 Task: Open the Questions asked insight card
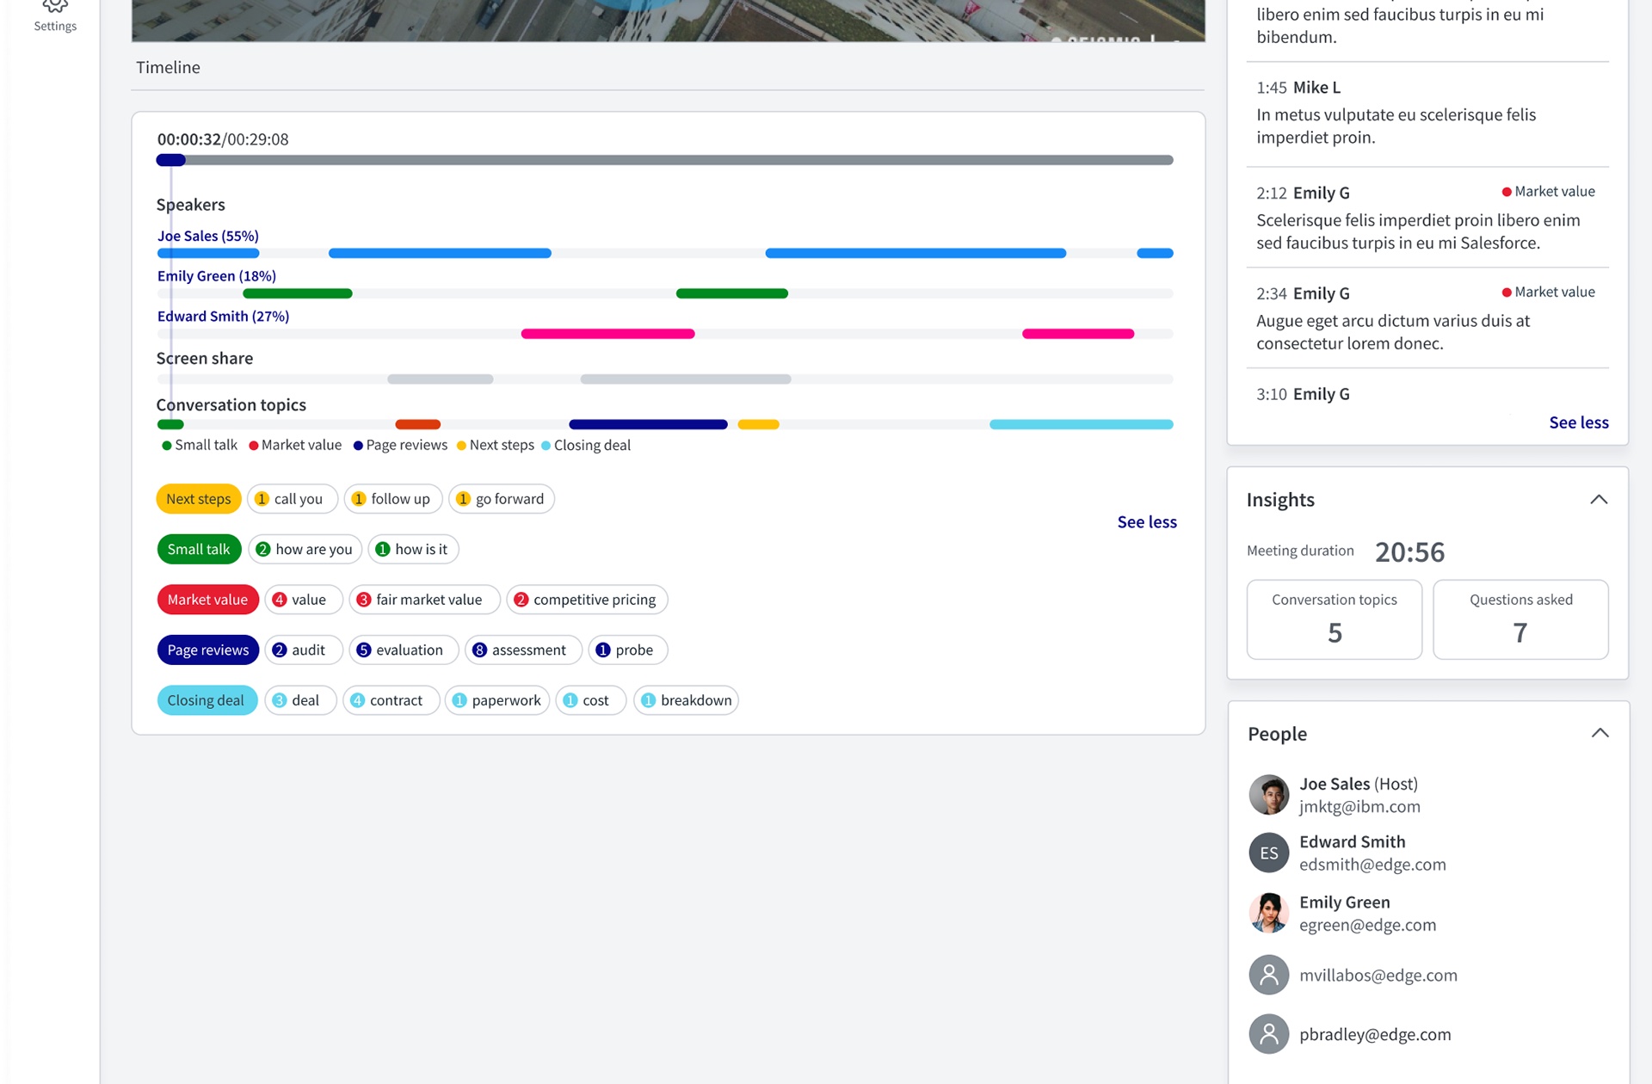1520,619
